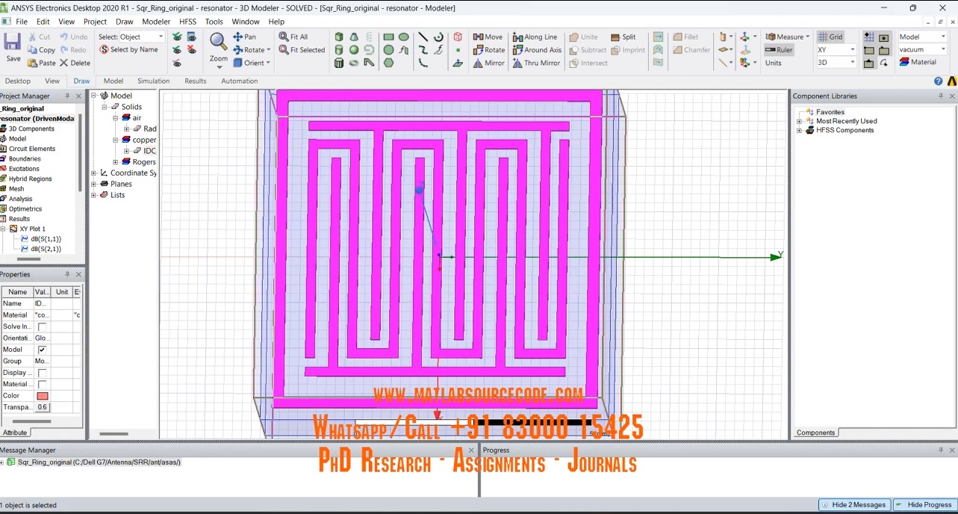The width and height of the screenshot is (958, 514).
Task: Open the HFSS menu
Action: 187,22
